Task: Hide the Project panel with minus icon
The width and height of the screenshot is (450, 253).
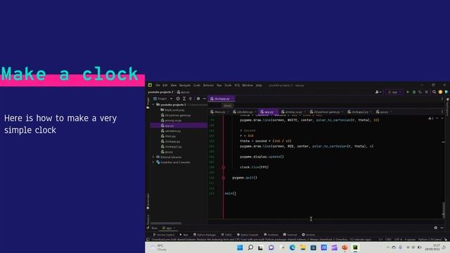Action: (x=205, y=98)
